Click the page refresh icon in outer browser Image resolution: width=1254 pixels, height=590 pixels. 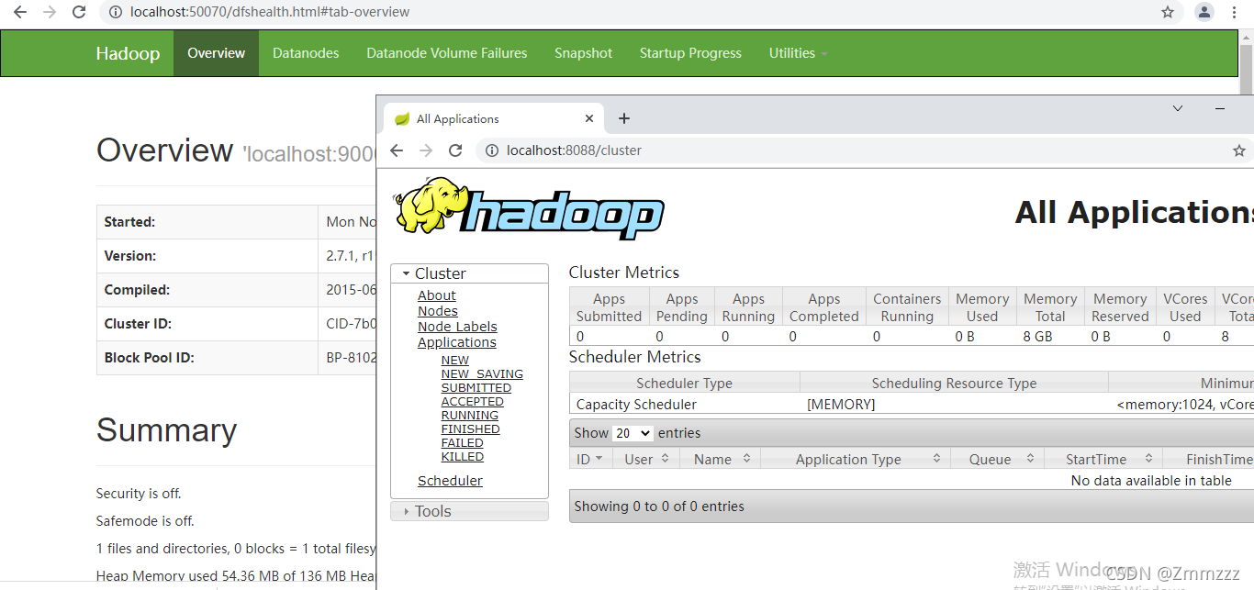pos(79,12)
